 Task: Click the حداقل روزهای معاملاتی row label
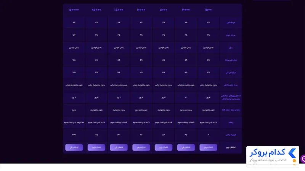(x=231, y=97)
